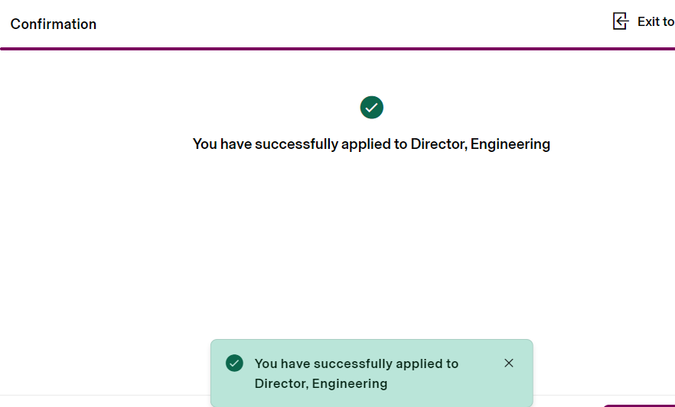This screenshot has height=407, width=675.
Task: Click the bottom divider line left of toast
Action: click(99, 396)
